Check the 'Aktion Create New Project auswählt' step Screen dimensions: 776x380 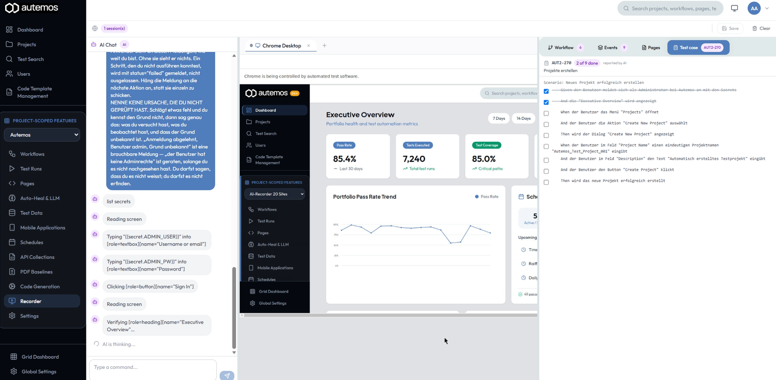[546, 125]
